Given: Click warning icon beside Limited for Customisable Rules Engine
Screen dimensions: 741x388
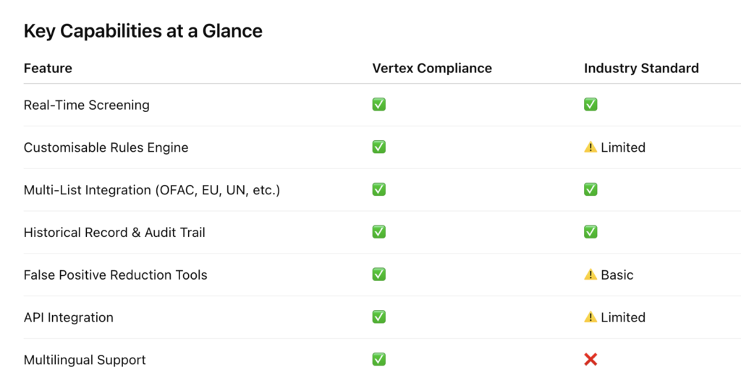Looking at the screenshot, I should pyautogui.click(x=590, y=147).
